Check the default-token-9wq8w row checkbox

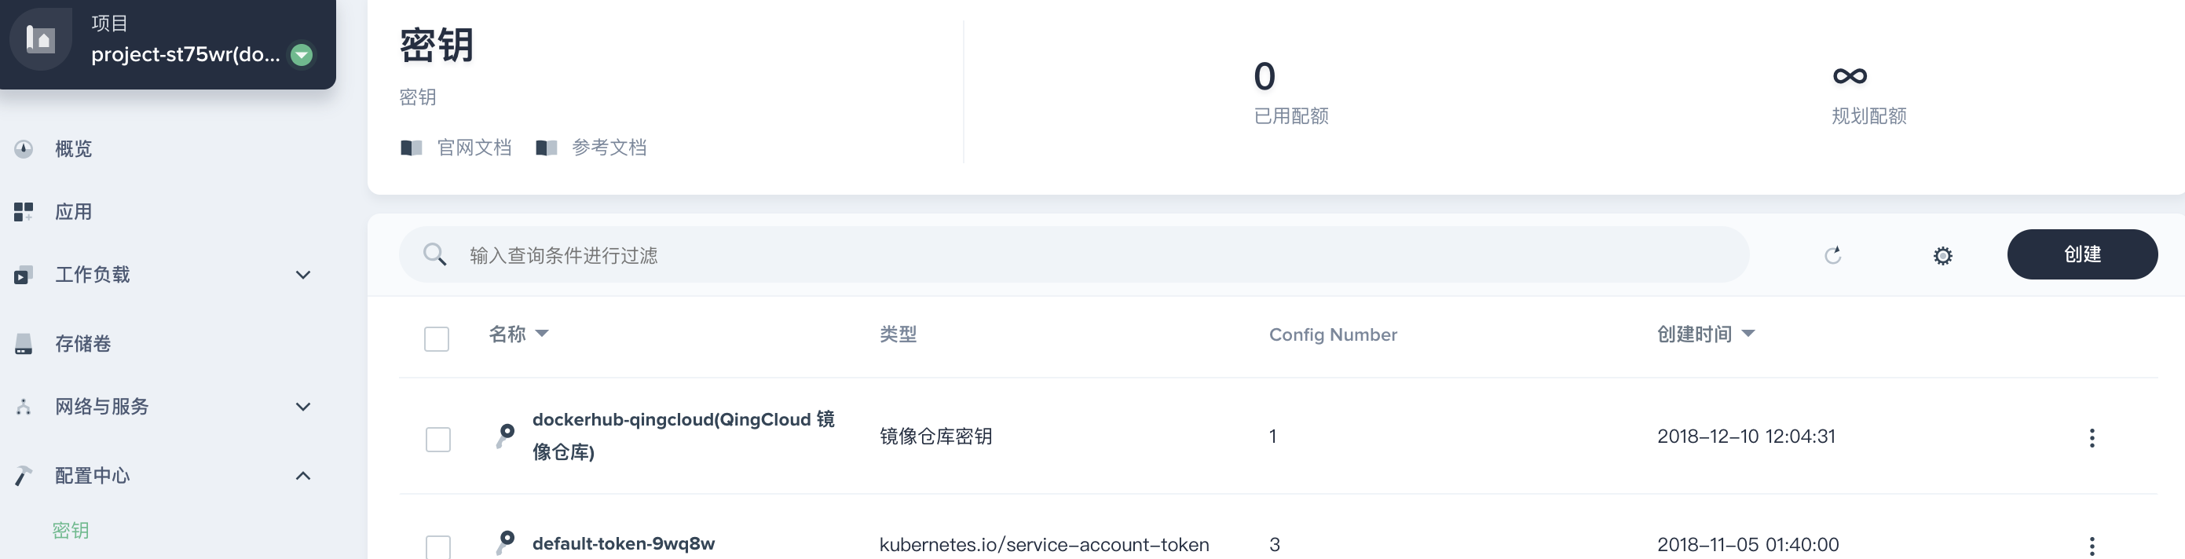437,546
